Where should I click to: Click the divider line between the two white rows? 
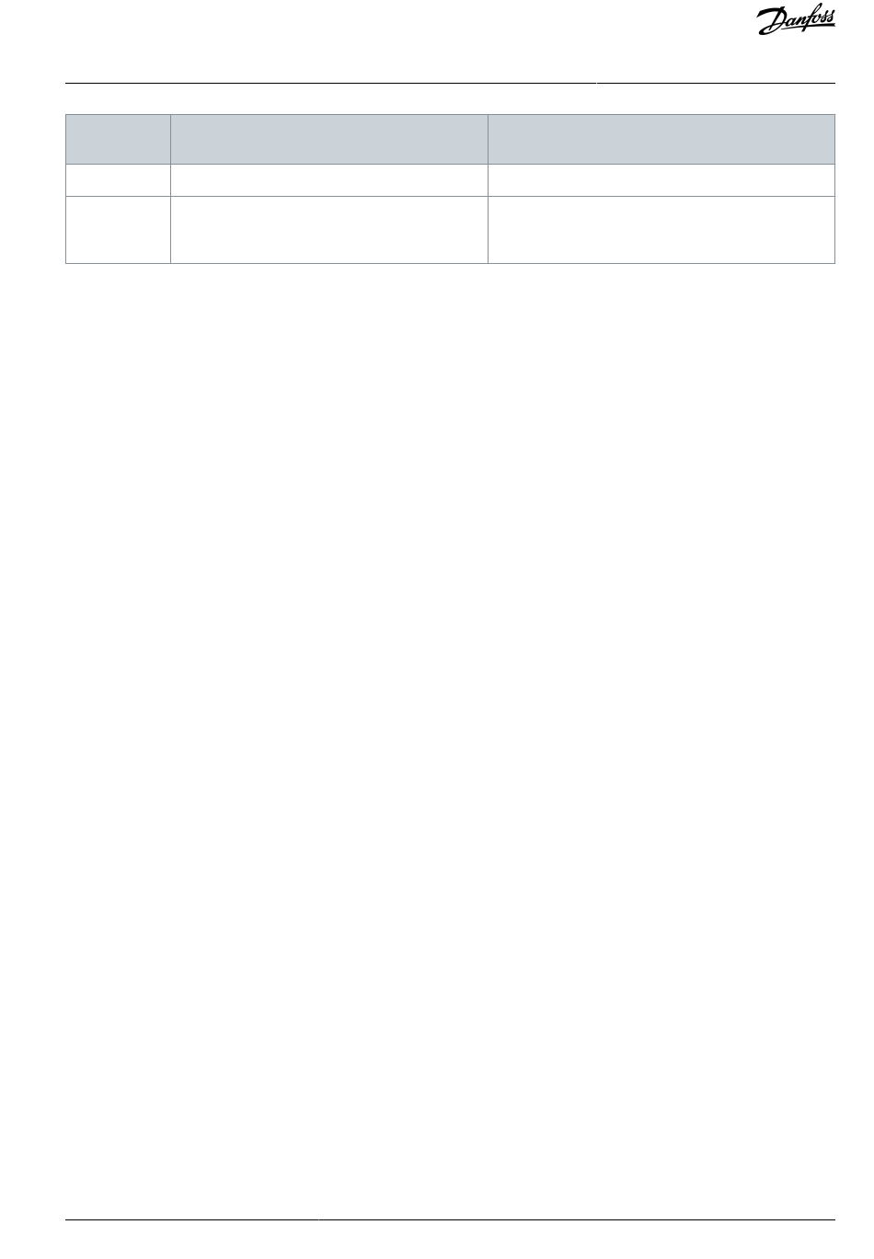point(451,196)
